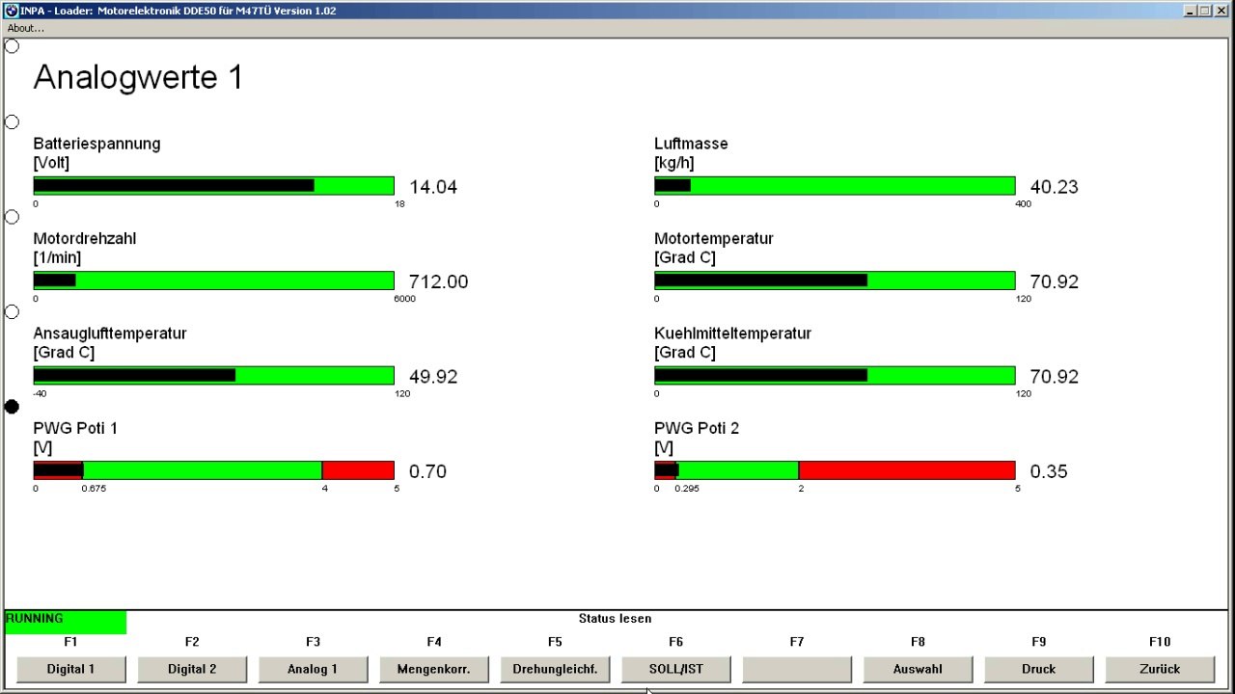1235x694 pixels.
Task: Click the Kuehlmitteltemperatur value 70.92
Action: point(1055,377)
